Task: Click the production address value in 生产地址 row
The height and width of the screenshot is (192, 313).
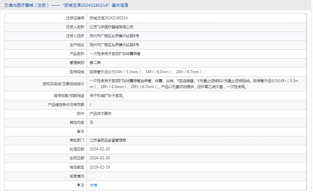Action: pos(114,45)
